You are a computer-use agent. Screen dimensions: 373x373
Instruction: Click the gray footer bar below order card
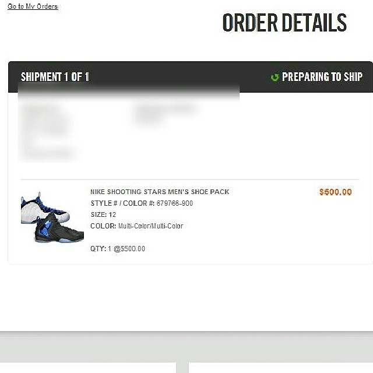[x=186, y=347]
